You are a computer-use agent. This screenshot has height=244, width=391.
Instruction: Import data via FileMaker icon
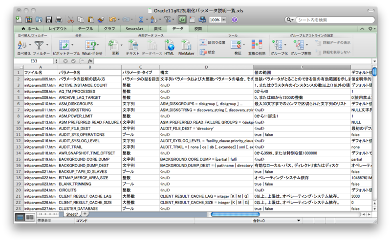[x=186, y=45]
